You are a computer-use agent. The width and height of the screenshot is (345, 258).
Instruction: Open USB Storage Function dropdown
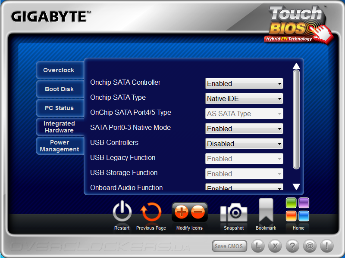coord(244,174)
